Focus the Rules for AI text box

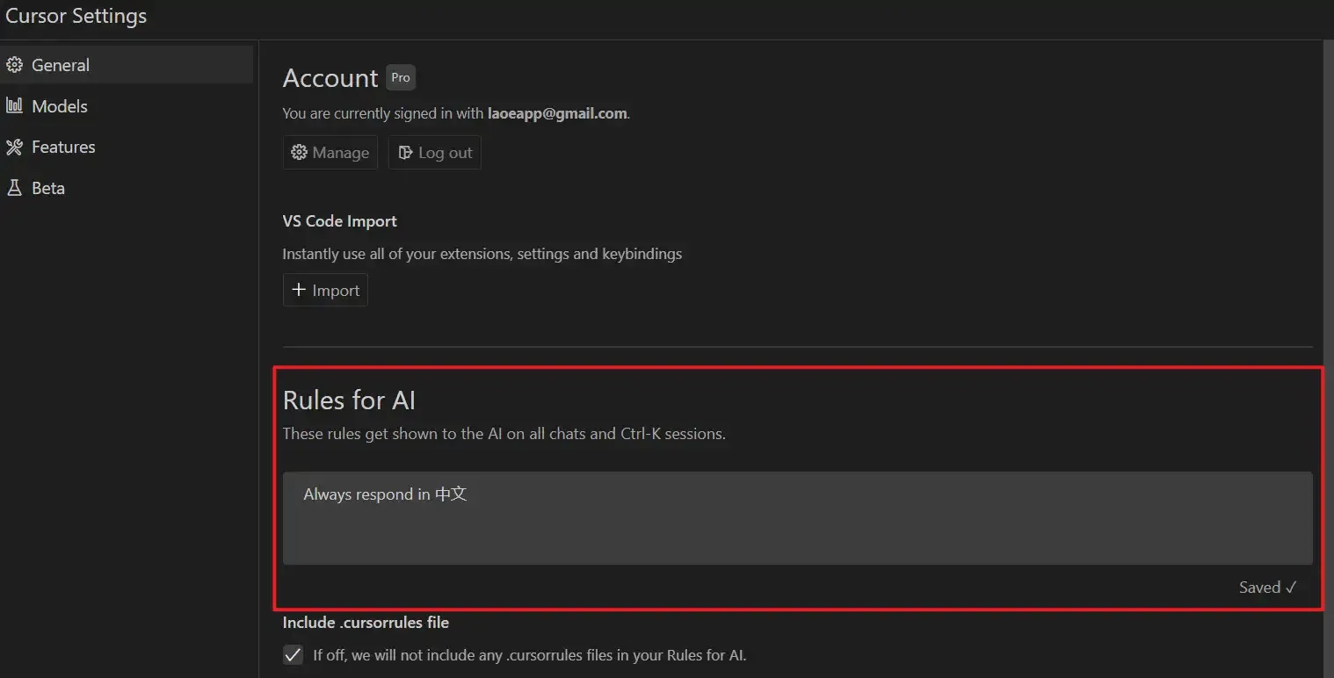(797, 518)
